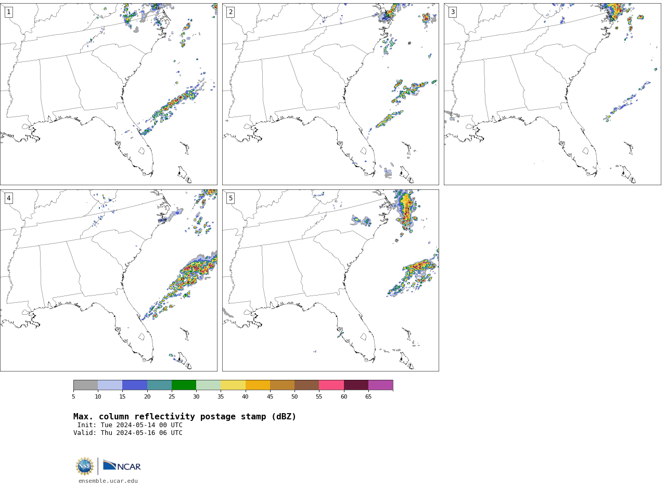The width and height of the screenshot is (666, 487).
Task: Click the panel number label 4
Action: point(8,198)
